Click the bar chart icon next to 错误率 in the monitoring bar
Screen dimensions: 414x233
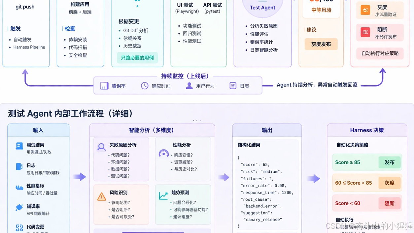point(104,86)
